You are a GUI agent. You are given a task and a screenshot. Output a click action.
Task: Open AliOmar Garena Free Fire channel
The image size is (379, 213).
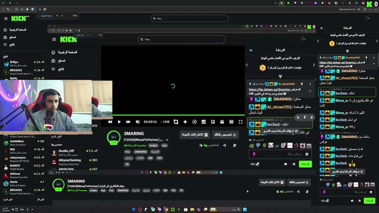(24, 175)
